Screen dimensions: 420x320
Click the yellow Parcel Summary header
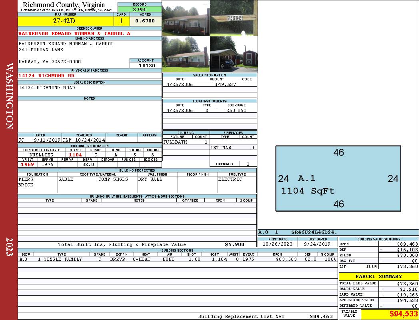378,276
